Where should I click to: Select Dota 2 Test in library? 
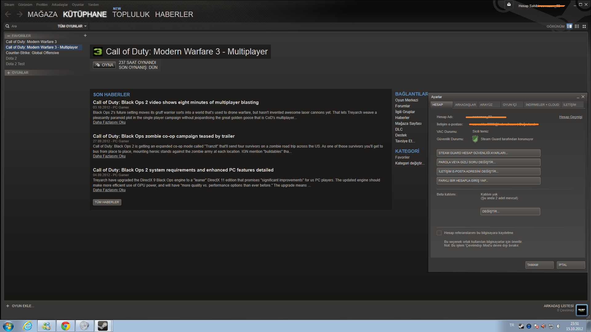point(15,64)
